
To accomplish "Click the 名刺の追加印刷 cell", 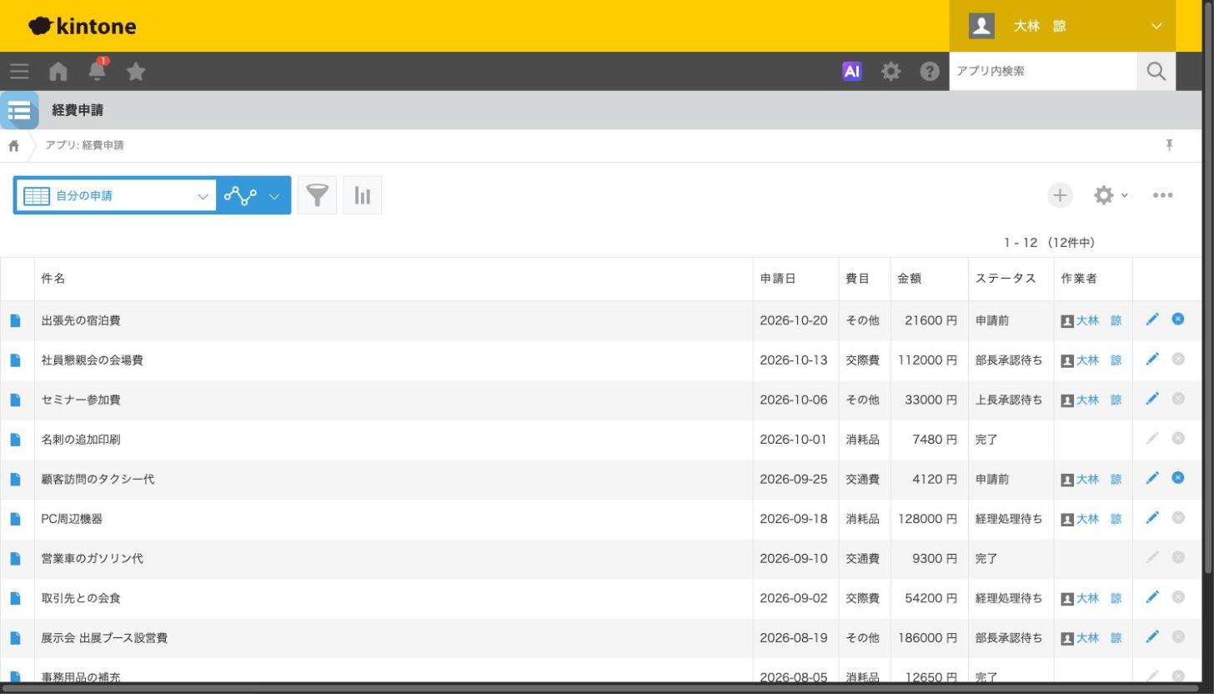I will (x=394, y=440).
